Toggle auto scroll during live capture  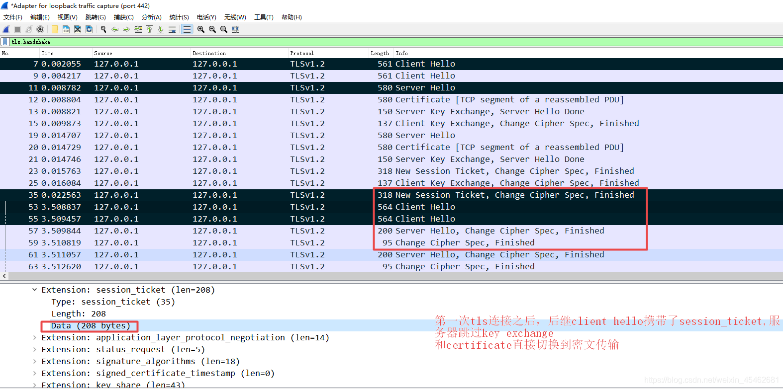172,29
